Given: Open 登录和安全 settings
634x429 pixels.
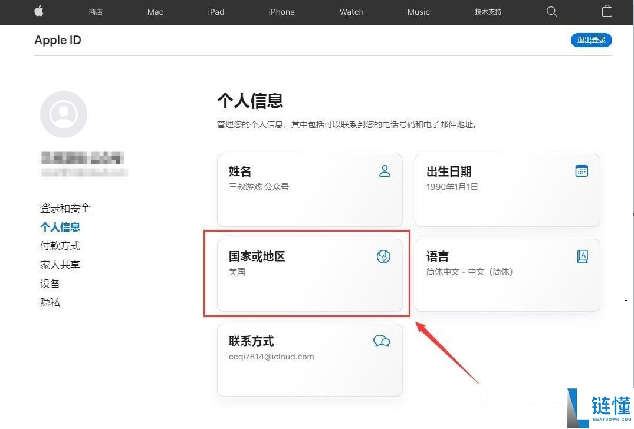Looking at the screenshot, I should (65, 208).
